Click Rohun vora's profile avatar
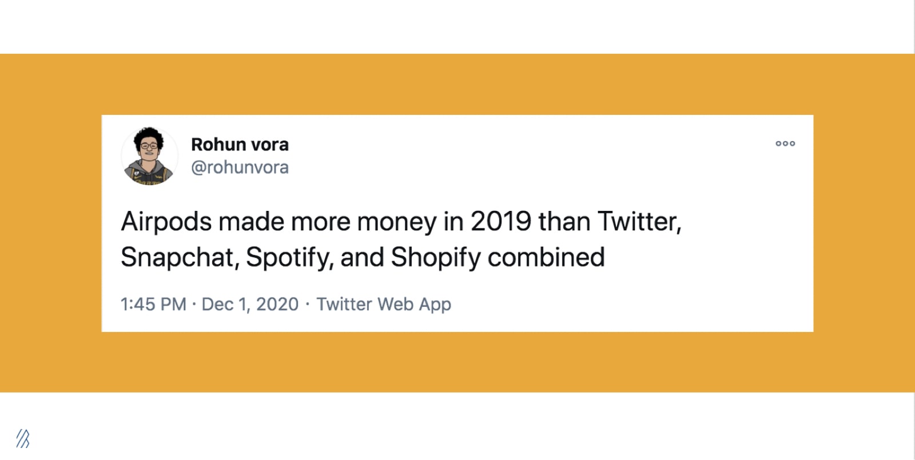The width and height of the screenshot is (915, 460). (x=149, y=156)
